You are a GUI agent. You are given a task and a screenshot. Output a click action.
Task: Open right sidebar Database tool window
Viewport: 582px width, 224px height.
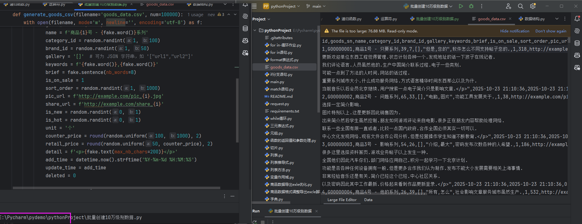[x=577, y=43]
